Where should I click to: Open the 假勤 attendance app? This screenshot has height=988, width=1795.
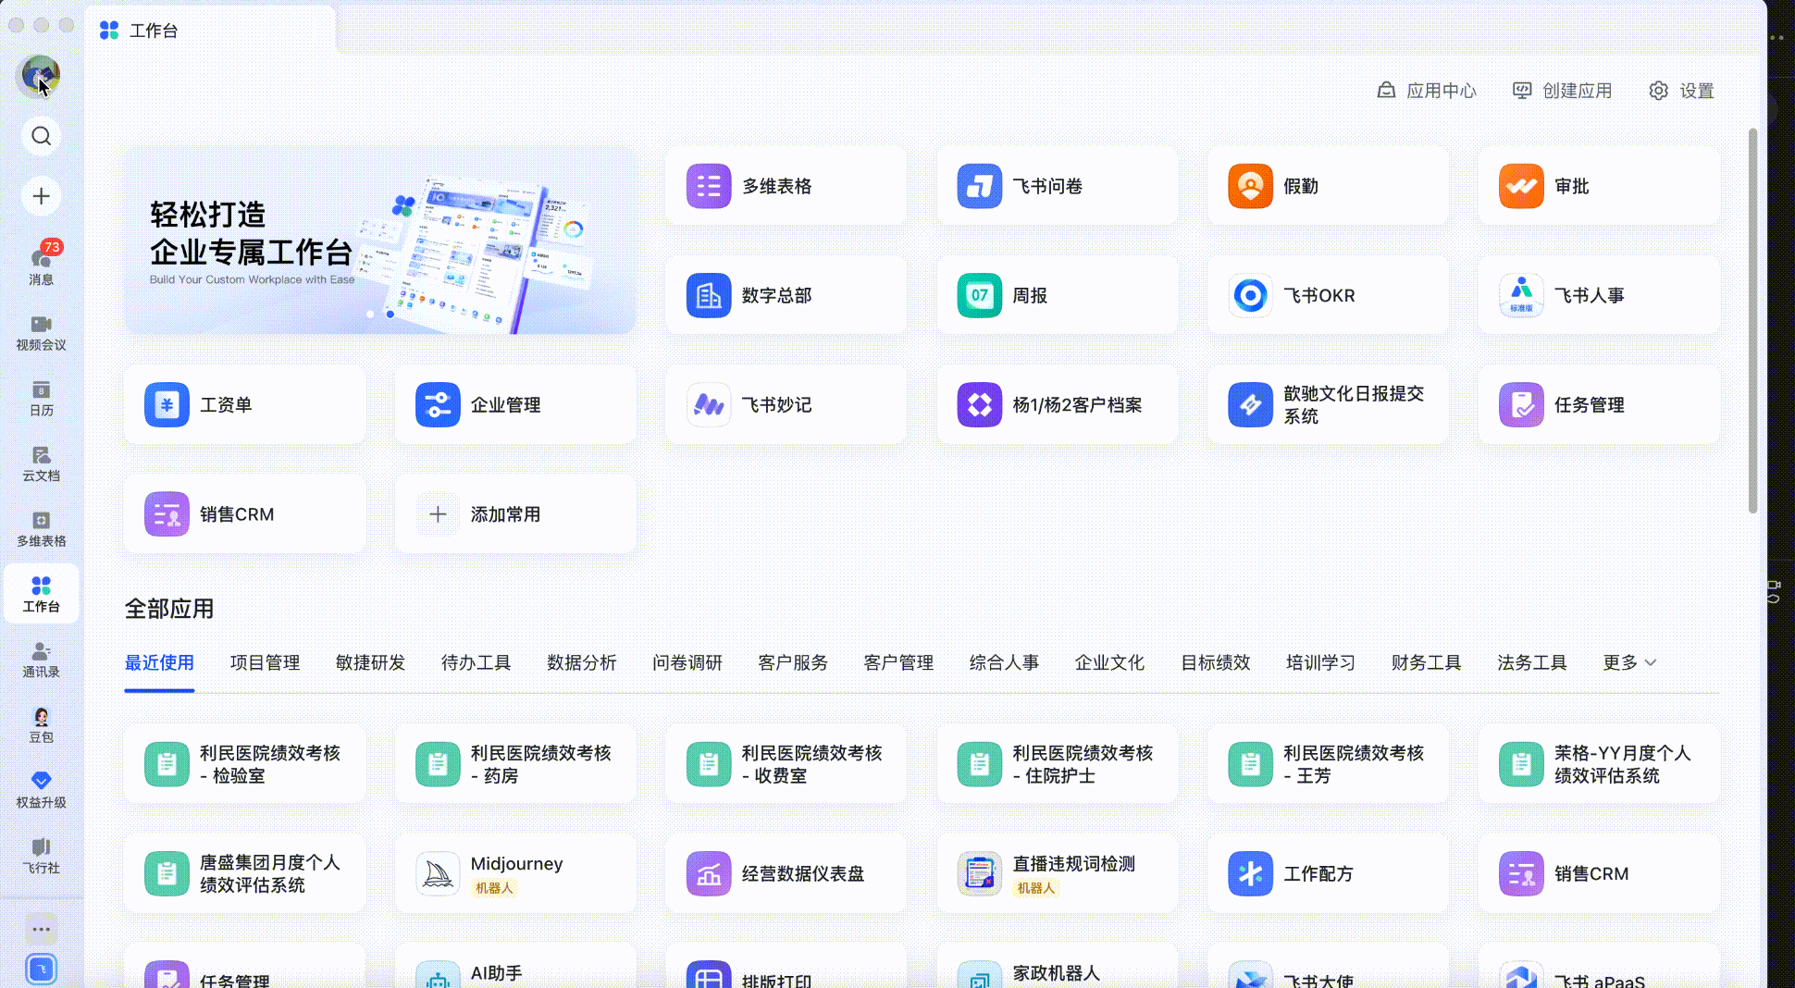coord(1328,186)
